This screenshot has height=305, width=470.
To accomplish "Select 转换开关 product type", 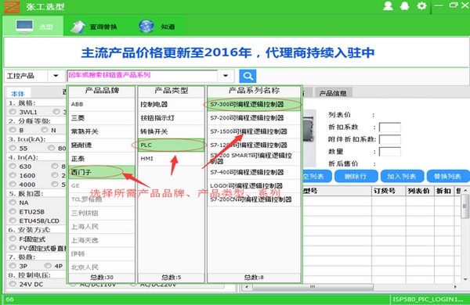I will 171,131.
